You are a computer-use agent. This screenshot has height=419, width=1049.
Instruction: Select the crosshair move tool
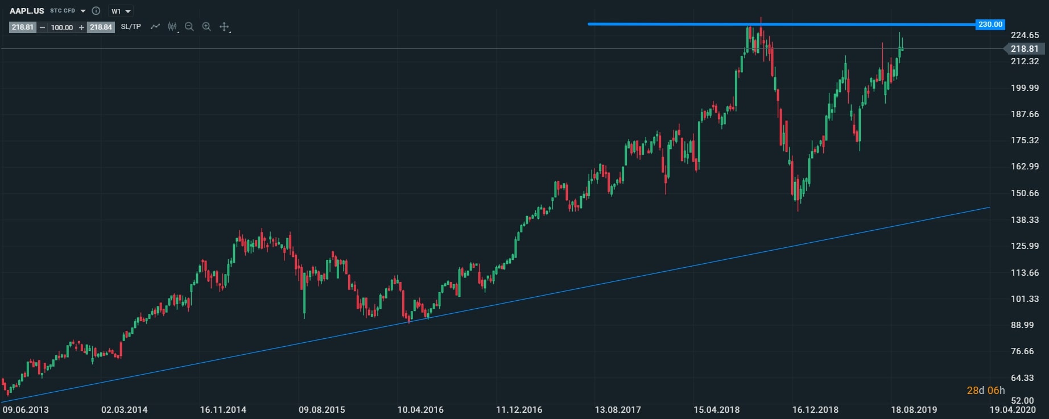point(224,27)
